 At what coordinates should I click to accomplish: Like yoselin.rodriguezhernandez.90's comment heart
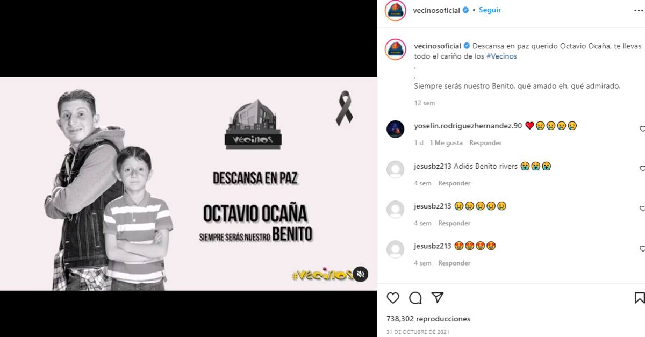642,129
